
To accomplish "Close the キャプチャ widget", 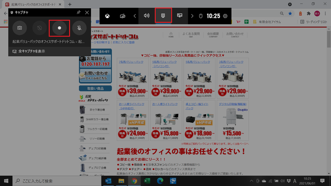I will 87,13.
